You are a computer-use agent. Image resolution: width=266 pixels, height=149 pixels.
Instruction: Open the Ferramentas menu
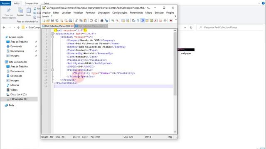[136, 13]
